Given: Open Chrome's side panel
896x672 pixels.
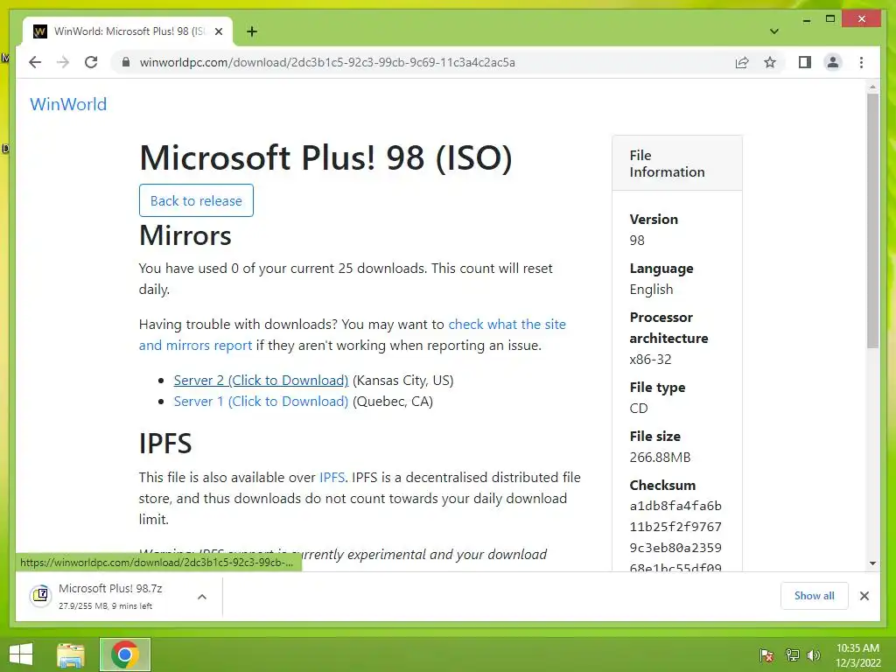Looking at the screenshot, I should point(805,62).
